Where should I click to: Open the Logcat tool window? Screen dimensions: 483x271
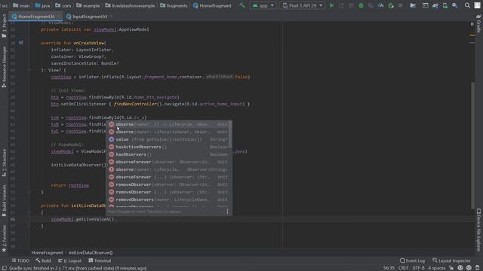coord(69,260)
